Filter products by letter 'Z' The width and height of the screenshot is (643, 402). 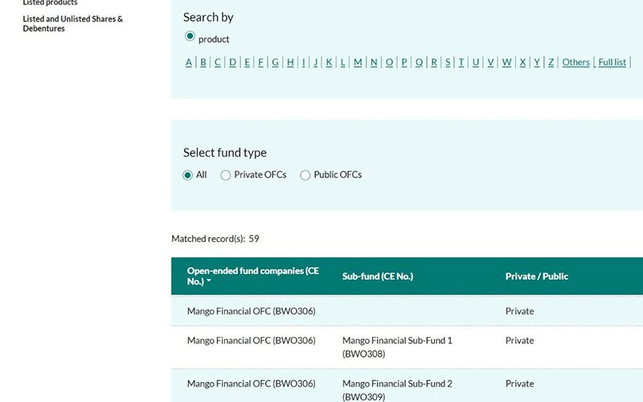(x=551, y=62)
